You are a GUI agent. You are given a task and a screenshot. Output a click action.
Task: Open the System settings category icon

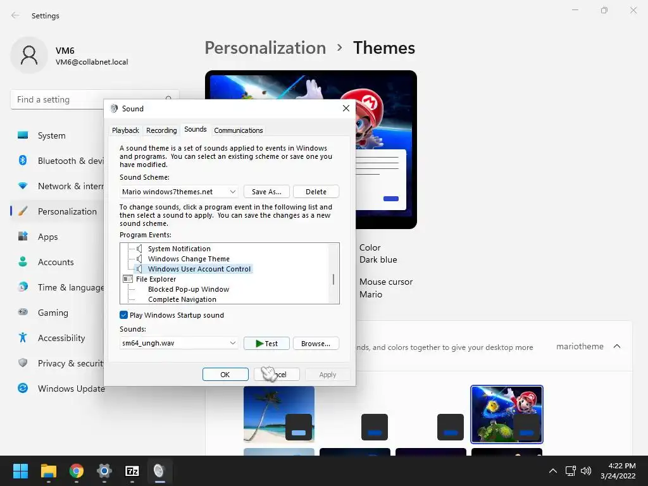[23, 135]
